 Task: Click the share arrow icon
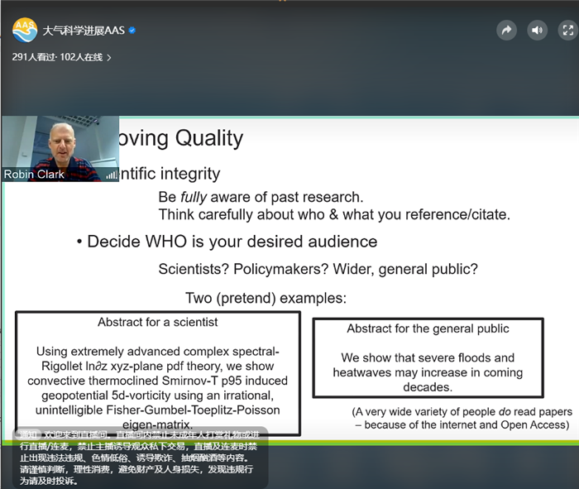506,31
